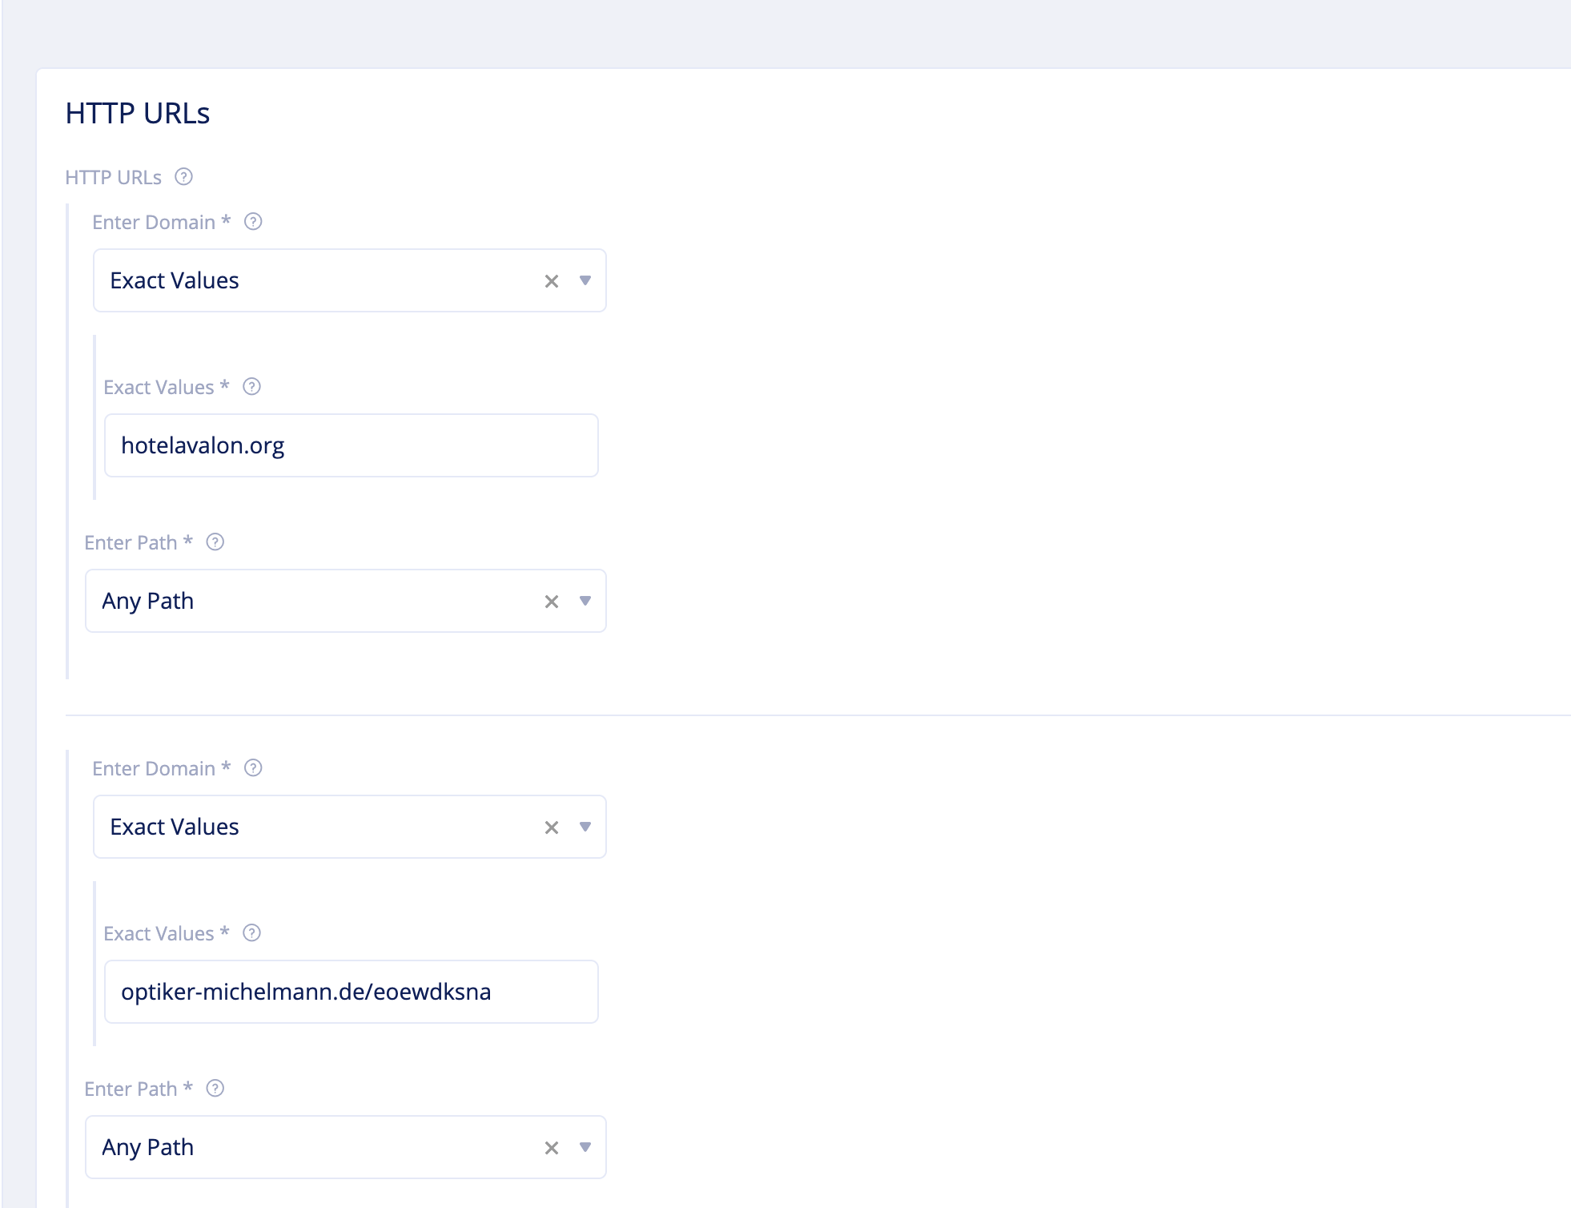The image size is (1571, 1208).
Task: Clear second Any Path dropdown selection
Action: click(551, 1148)
